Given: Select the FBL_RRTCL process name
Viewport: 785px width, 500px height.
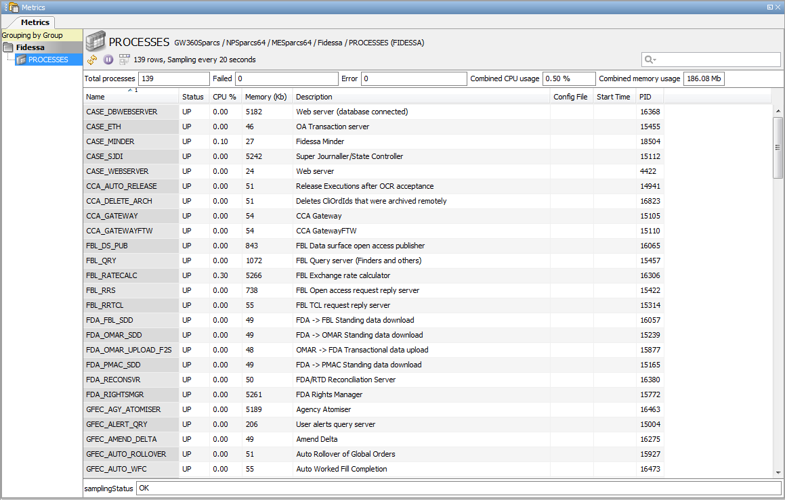Looking at the screenshot, I should (x=104, y=305).
